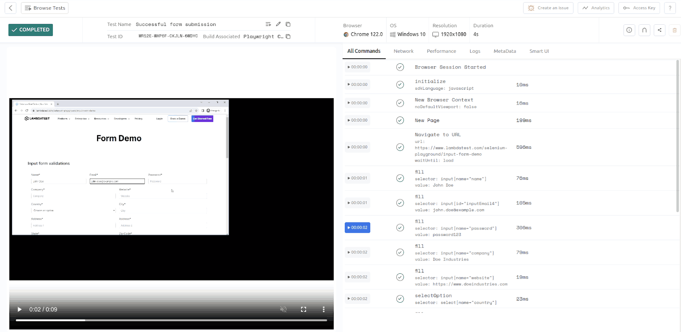Open test info icon
The image size is (681, 332).
pos(629,30)
